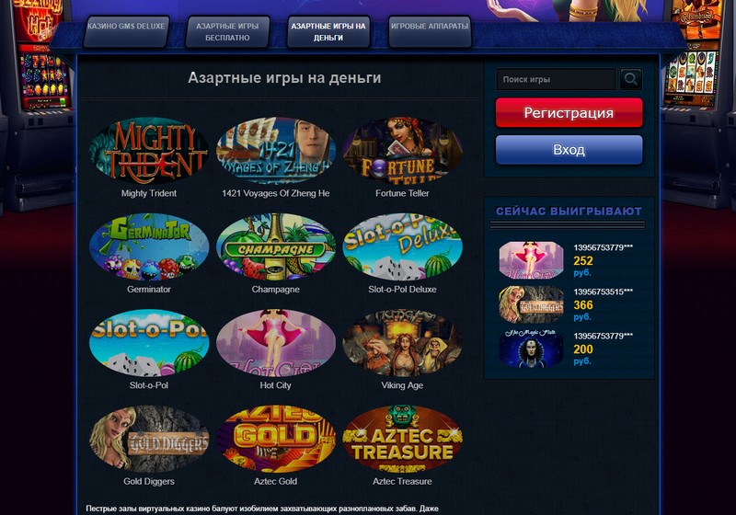
Task: Click the Slot-o-Pol Deluxe game image
Action: coord(402,246)
